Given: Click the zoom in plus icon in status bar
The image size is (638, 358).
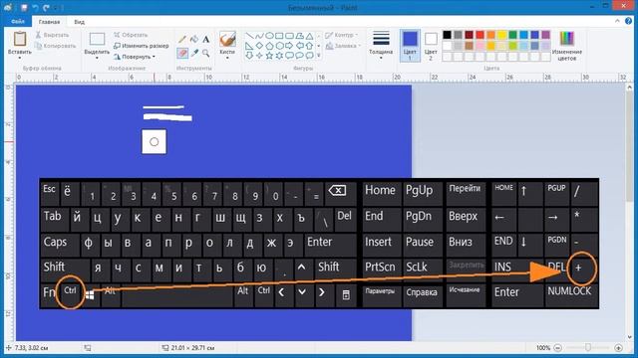Looking at the screenshot, I should coord(618,348).
